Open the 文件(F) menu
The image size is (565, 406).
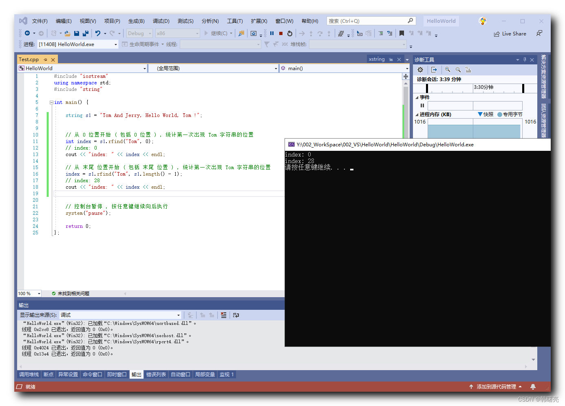pos(40,21)
